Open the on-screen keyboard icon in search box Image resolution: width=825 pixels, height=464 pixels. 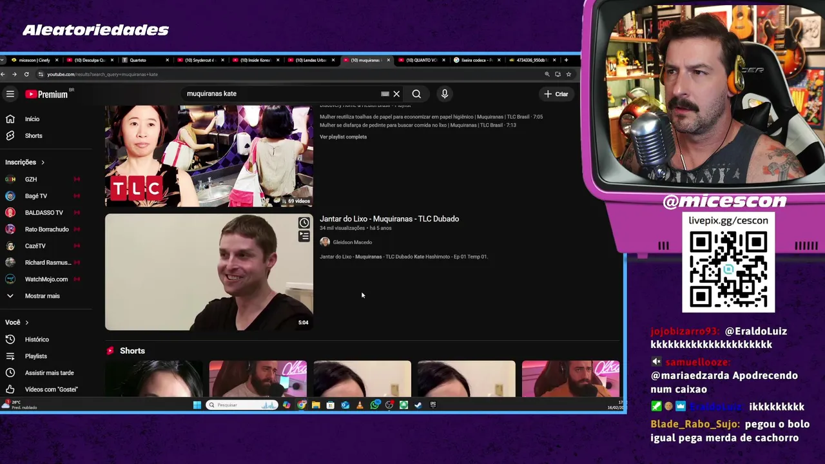coord(385,94)
